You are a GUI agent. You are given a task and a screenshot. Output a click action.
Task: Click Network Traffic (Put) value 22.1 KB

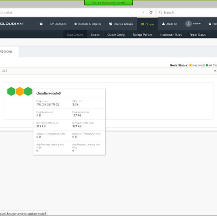77,126
